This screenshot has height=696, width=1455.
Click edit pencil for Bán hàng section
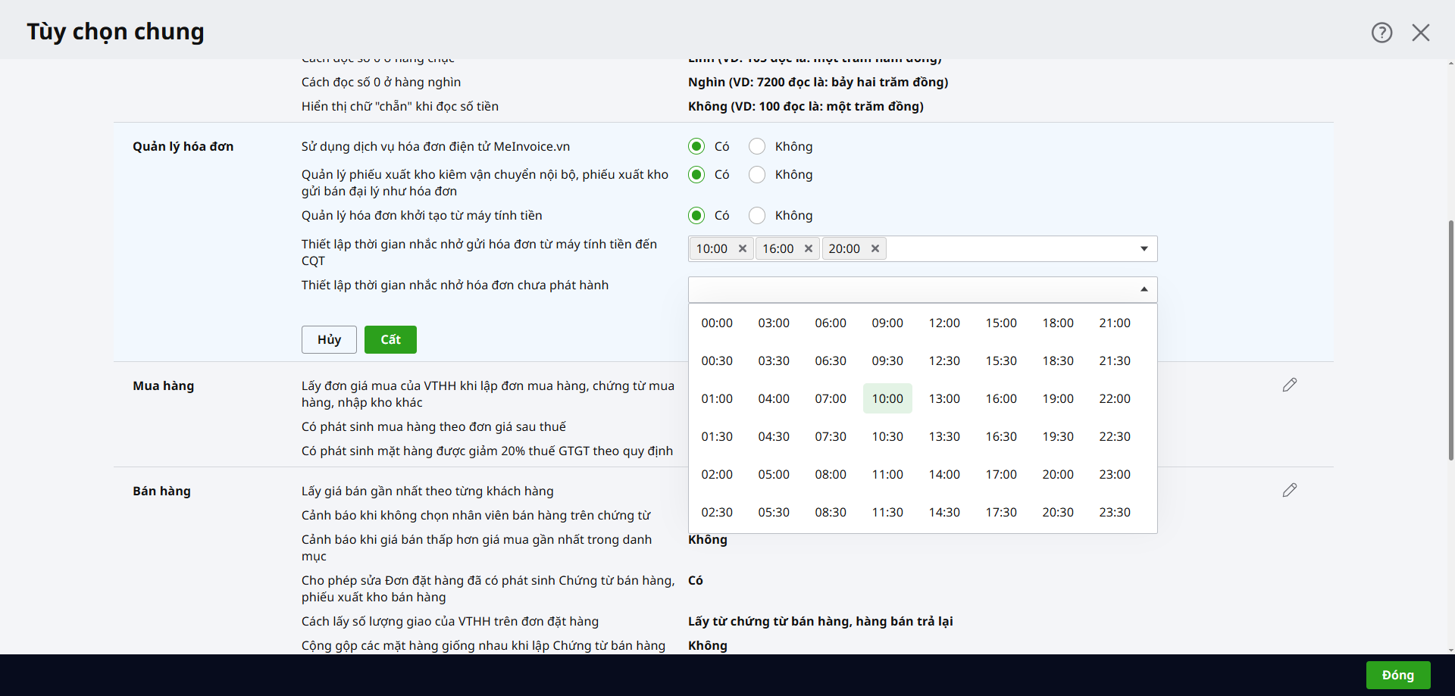(1289, 491)
